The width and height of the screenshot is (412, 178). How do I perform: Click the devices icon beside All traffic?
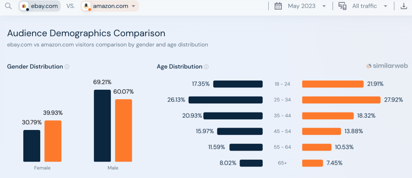(x=342, y=6)
